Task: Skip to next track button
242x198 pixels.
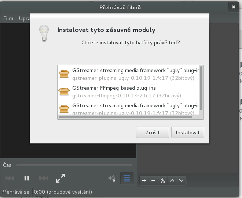Action: (x=44, y=178)
